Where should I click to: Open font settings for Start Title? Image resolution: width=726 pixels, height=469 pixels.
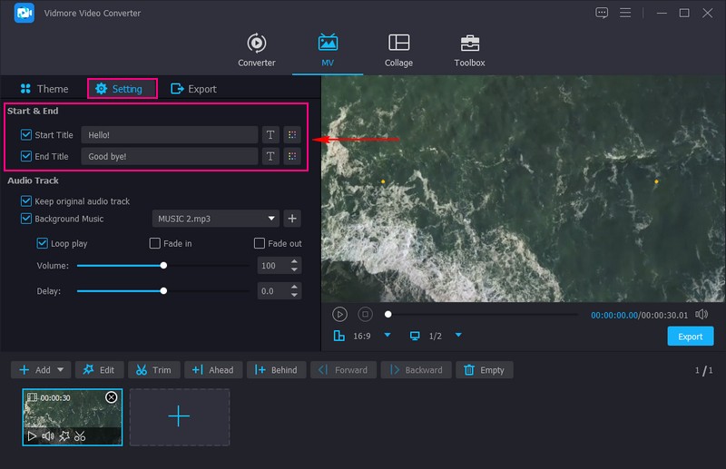coord(270,134)
